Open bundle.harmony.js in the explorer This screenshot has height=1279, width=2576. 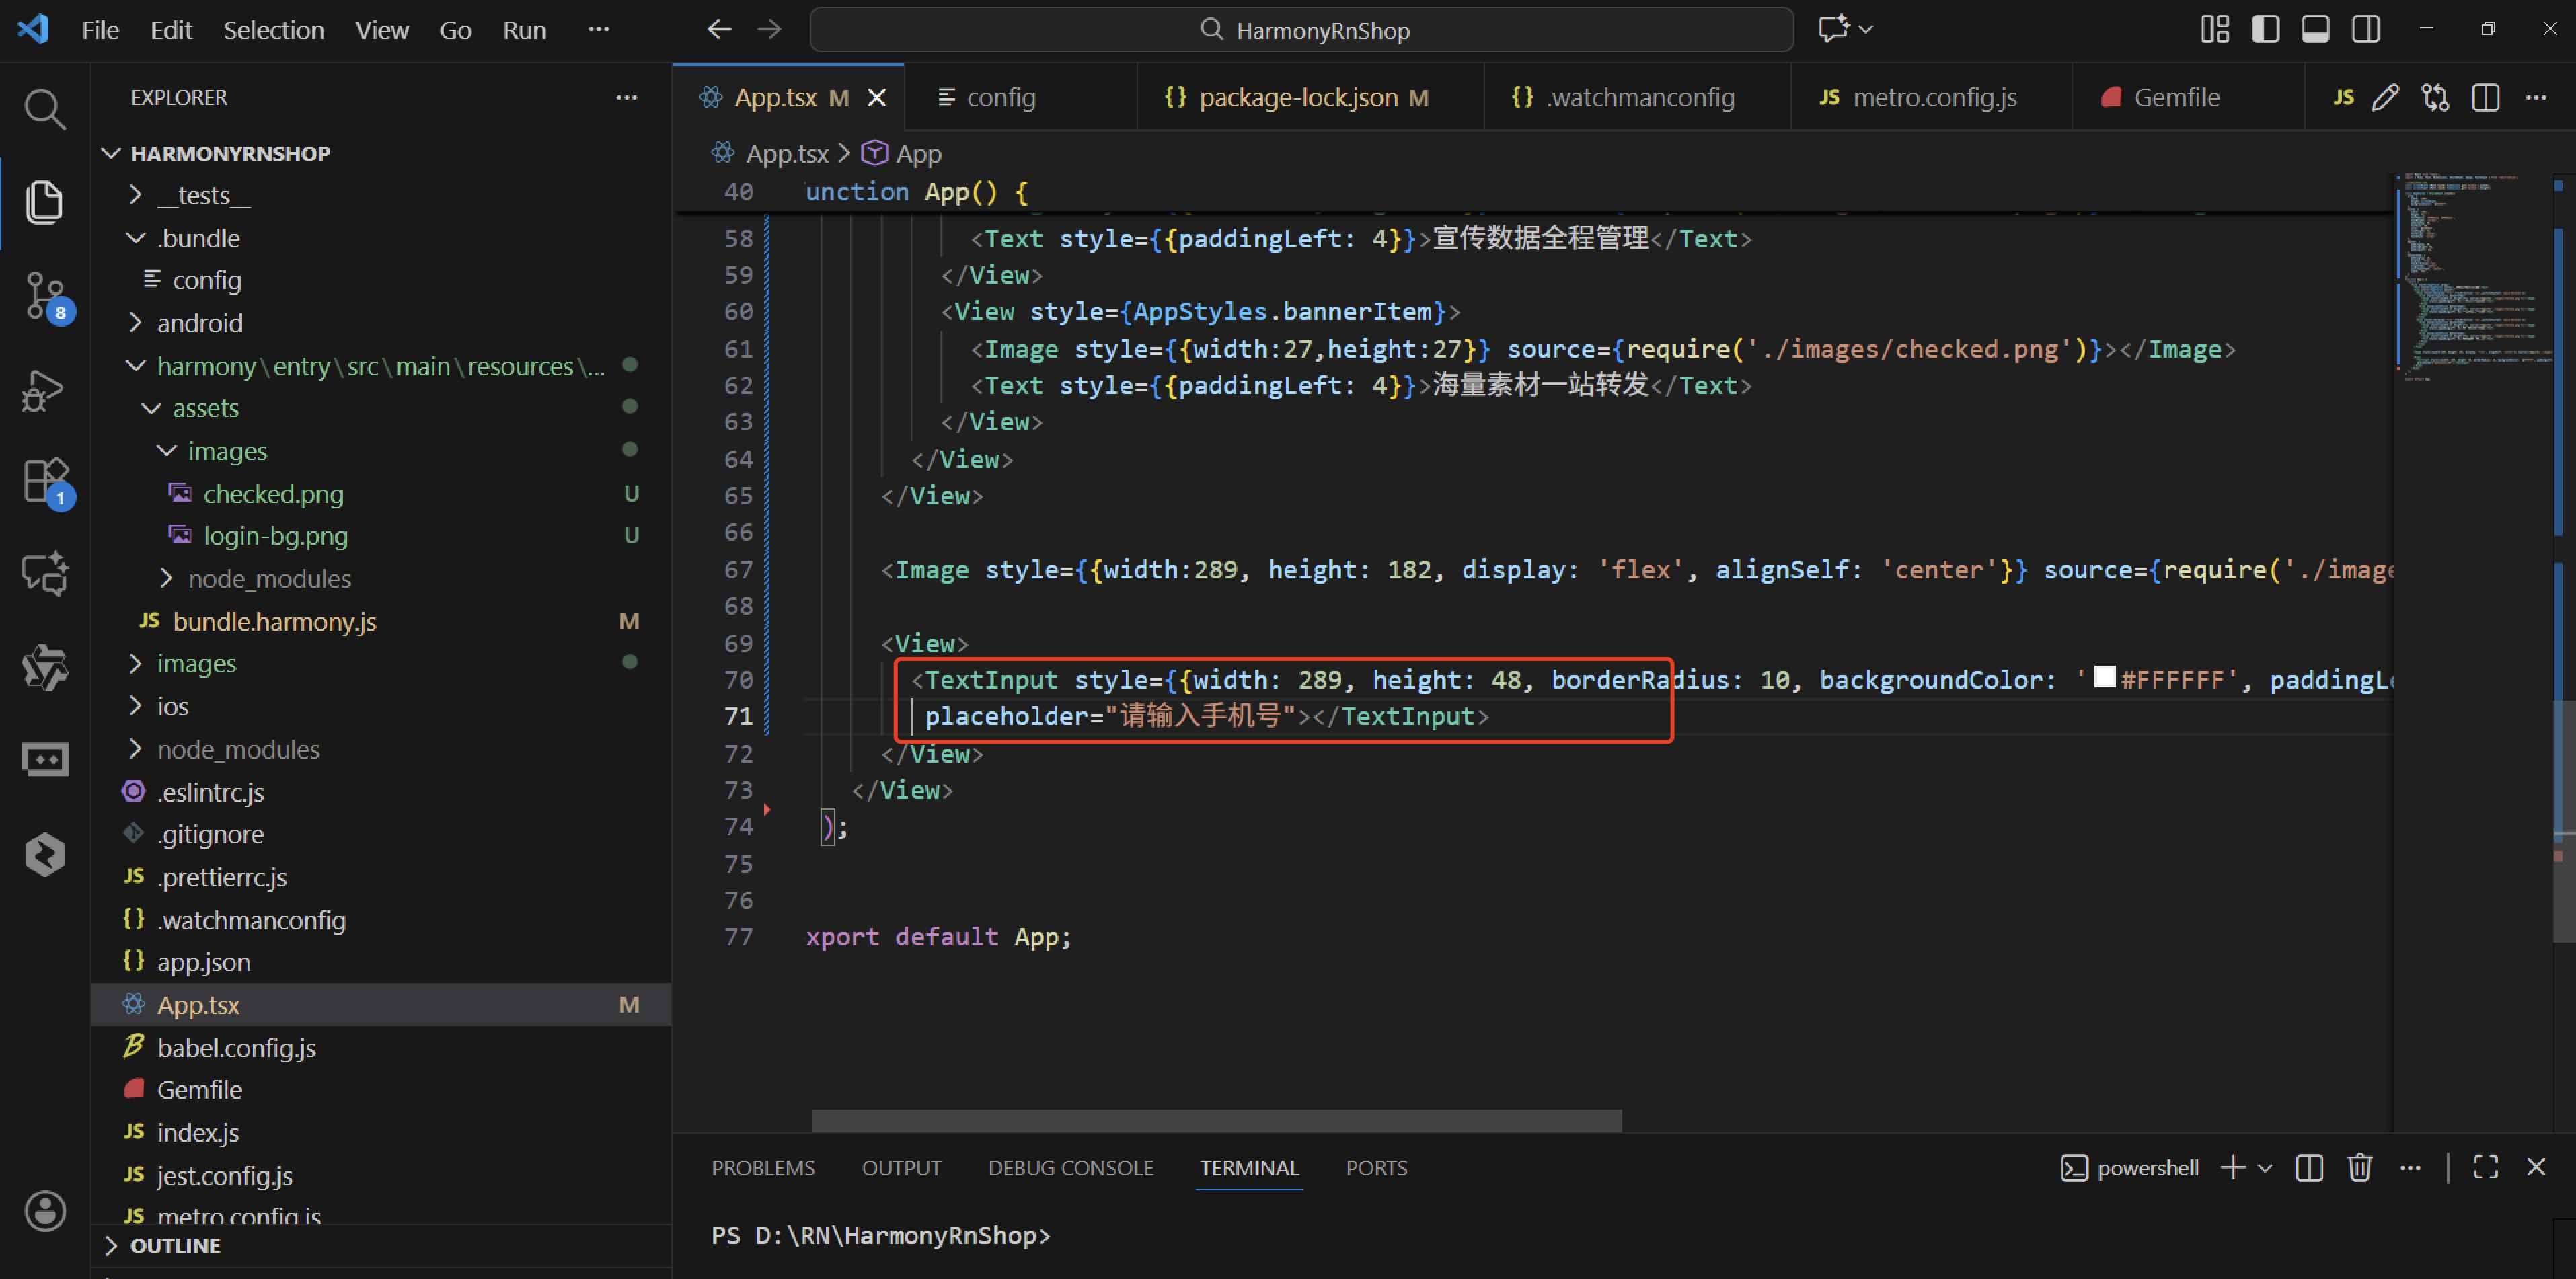[274, 621]
